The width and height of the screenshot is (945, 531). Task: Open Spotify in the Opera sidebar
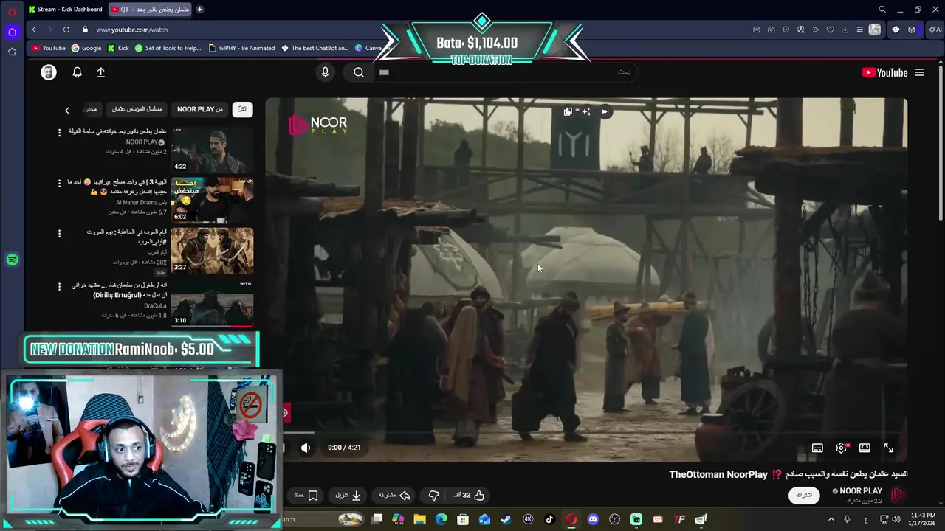12,260
